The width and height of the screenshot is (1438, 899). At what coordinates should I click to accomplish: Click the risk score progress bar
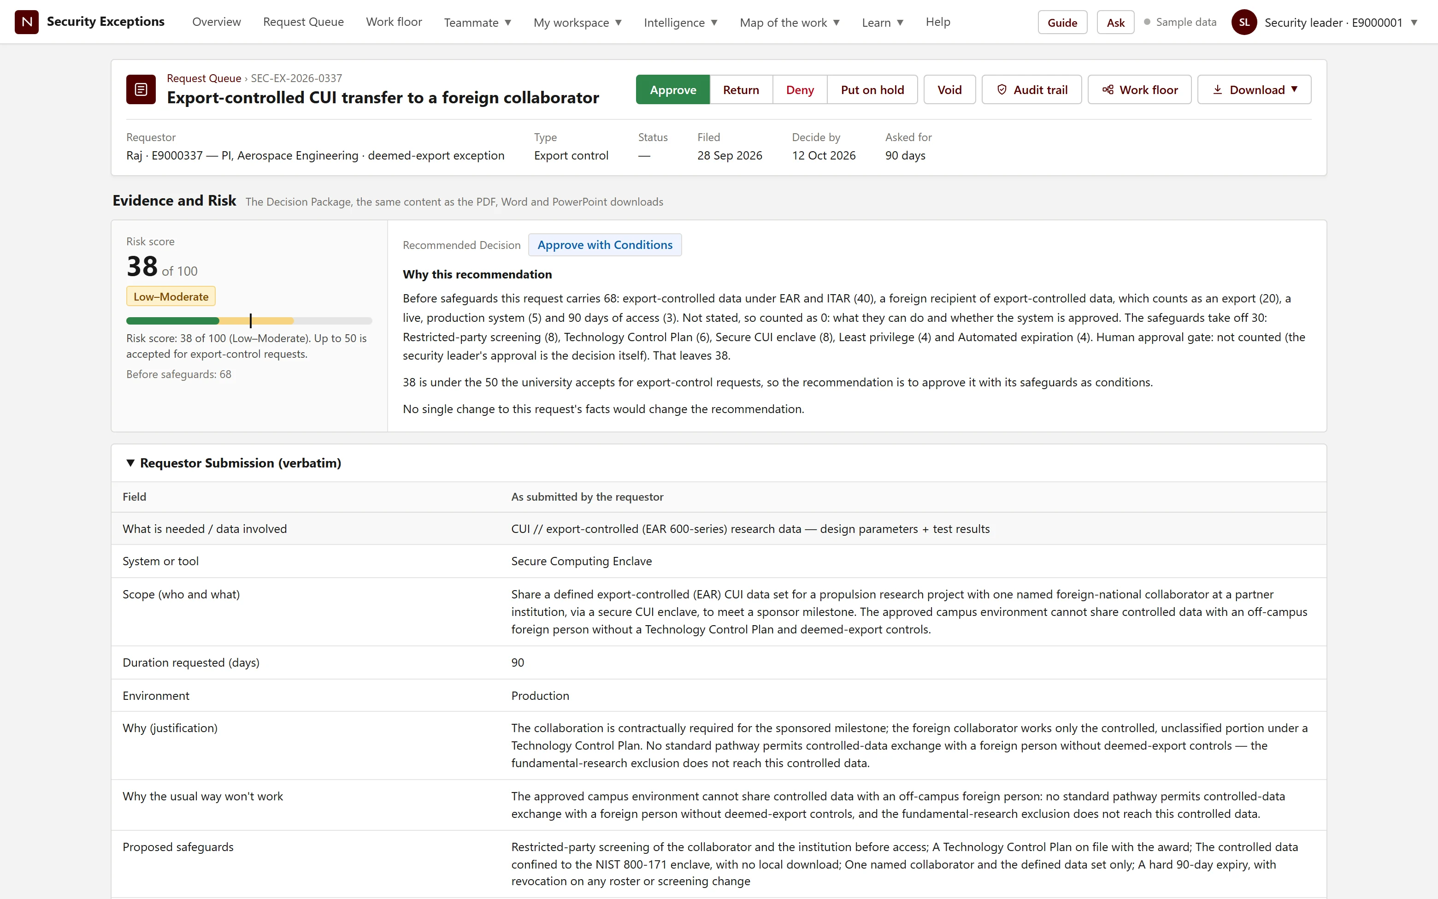[249, 321]
